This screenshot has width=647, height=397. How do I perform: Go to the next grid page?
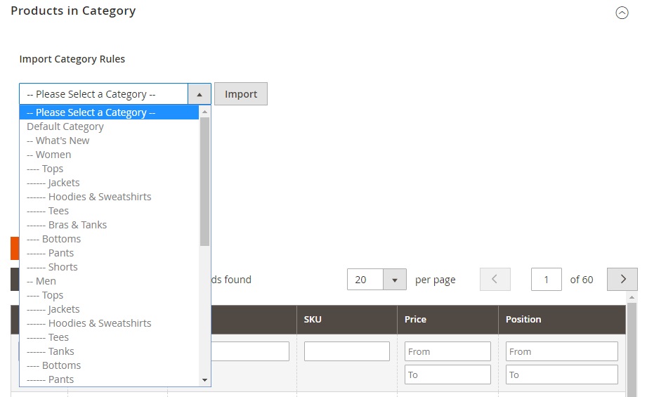click(x=622, y=280)
